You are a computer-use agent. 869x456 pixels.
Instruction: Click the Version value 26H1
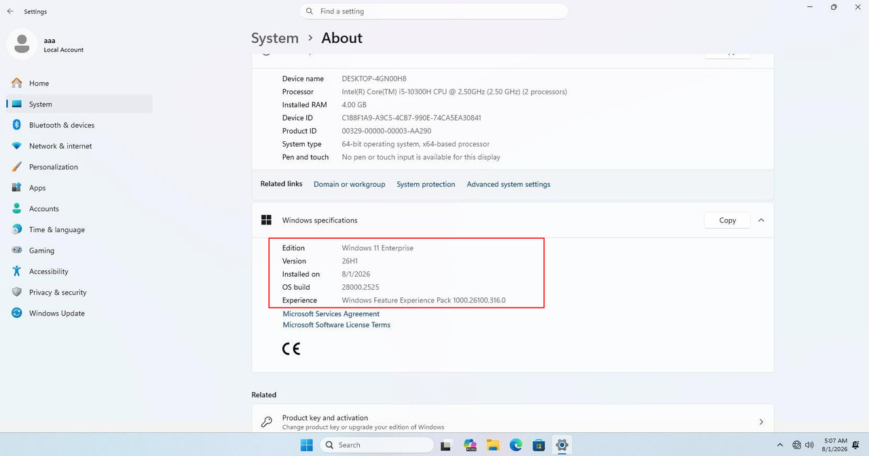pos(350,261)
